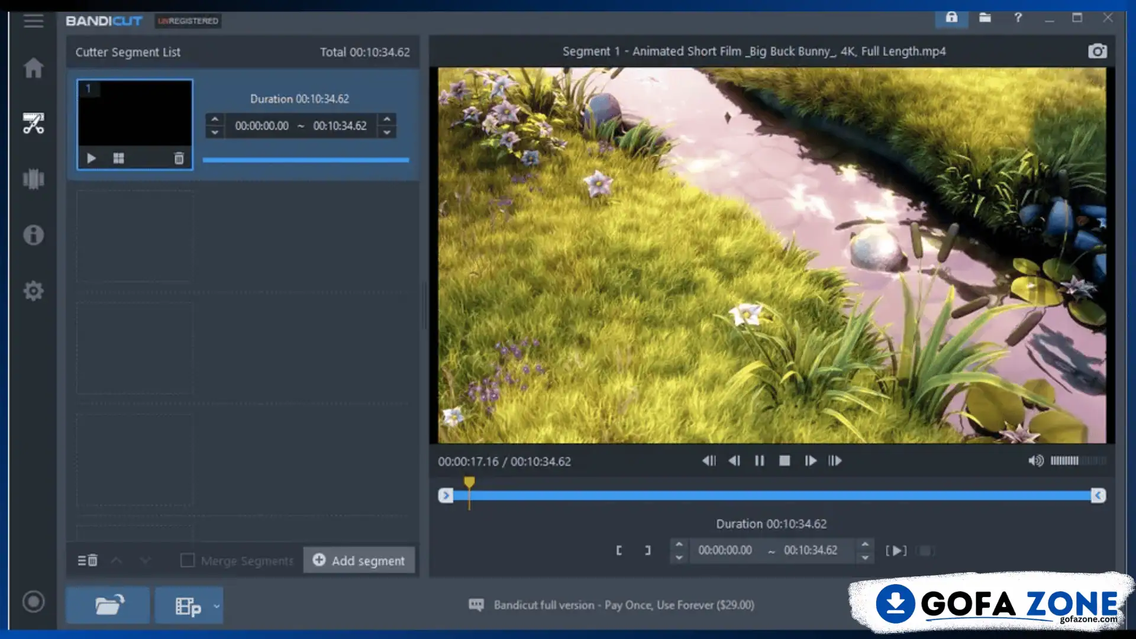Click player start time field
Screen dimensions: 1136x639
click(725, 550)
